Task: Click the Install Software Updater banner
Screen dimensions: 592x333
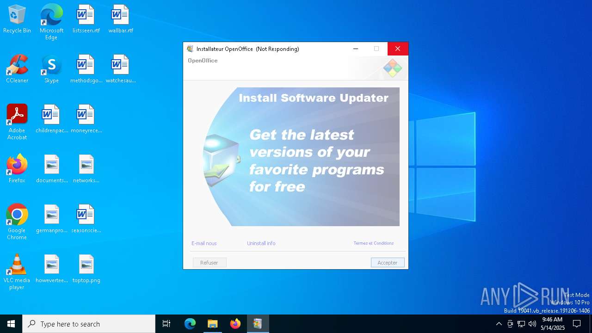Action: pyautogui.click(x=301, y=157)
